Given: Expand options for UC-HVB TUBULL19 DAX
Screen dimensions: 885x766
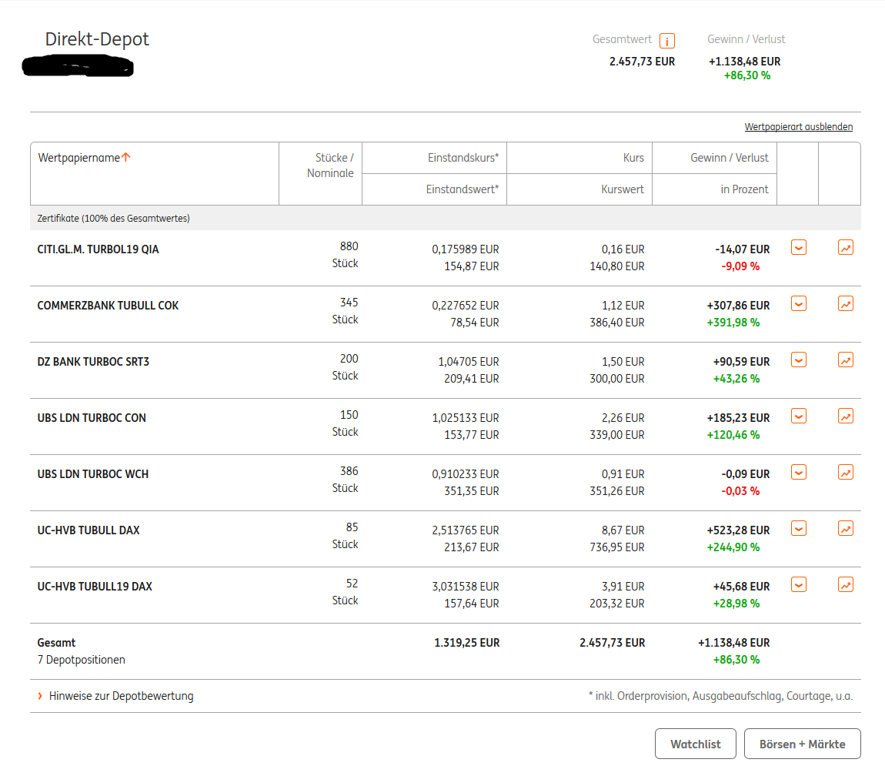Looking at the screenshot, I should [798, 585].
